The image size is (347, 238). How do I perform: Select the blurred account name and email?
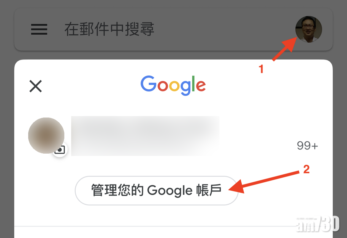click(x=145, y=136)
